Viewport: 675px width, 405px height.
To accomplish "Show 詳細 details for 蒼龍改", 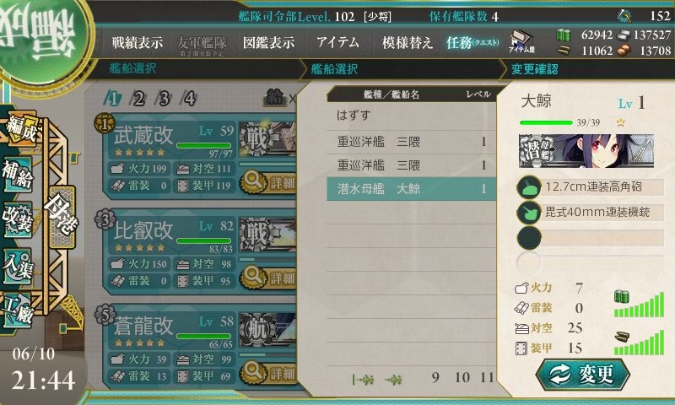I will [x=267, y=372].
